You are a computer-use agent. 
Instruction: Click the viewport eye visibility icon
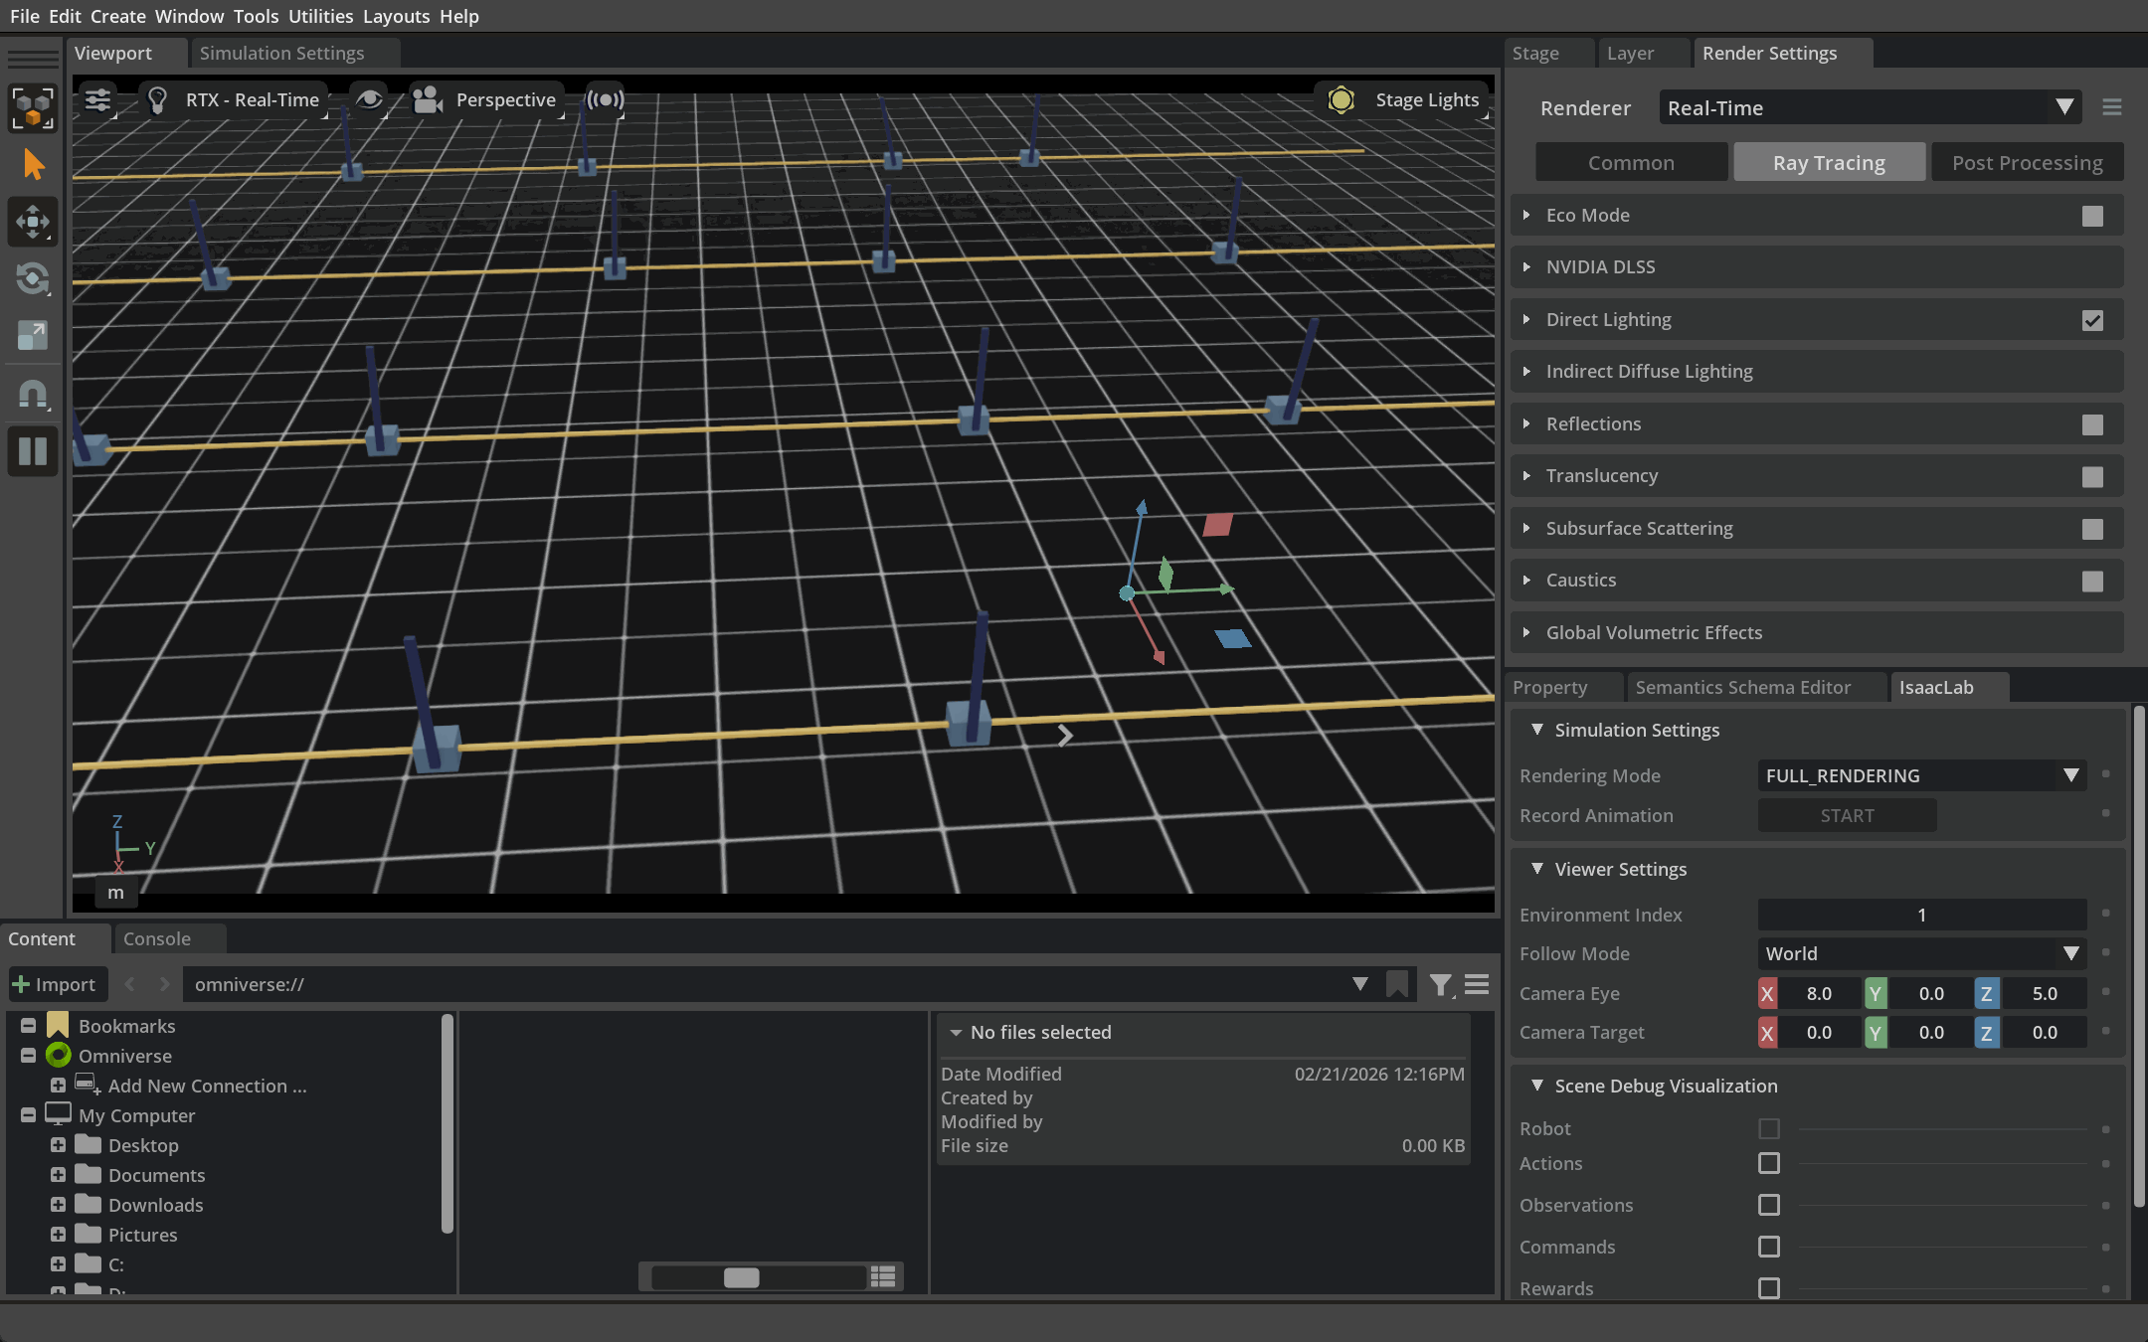click(369, 99)
